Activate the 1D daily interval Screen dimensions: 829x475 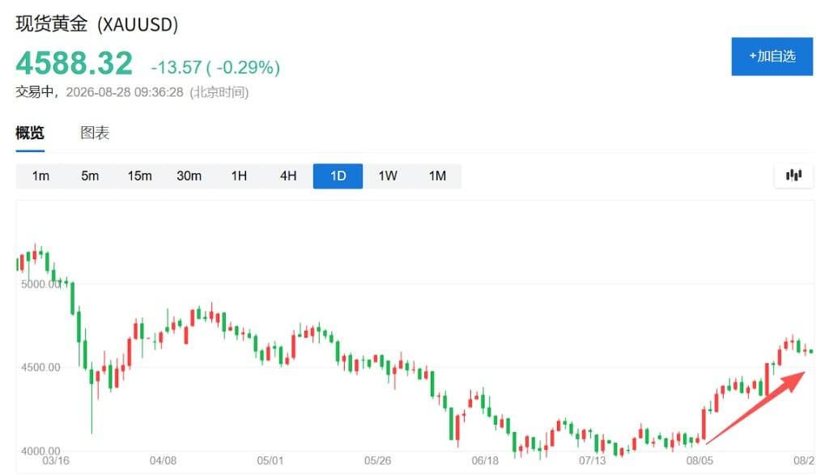tap(338, 176)
